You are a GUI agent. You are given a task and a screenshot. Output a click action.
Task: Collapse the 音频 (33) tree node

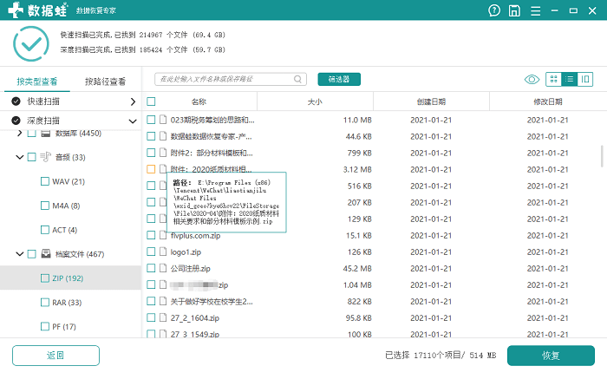pos(19,157)
